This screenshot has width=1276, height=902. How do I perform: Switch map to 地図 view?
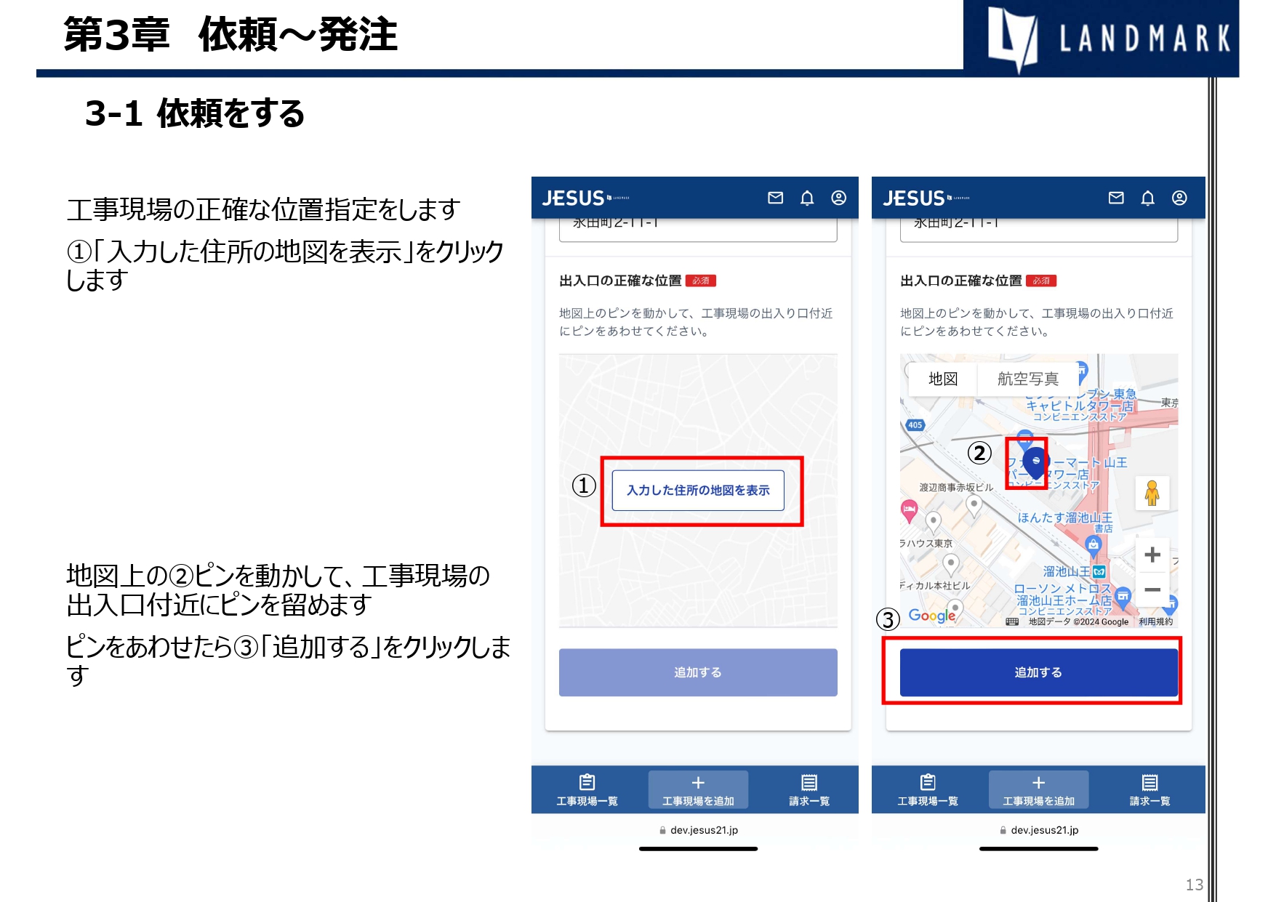coord(943,379)
